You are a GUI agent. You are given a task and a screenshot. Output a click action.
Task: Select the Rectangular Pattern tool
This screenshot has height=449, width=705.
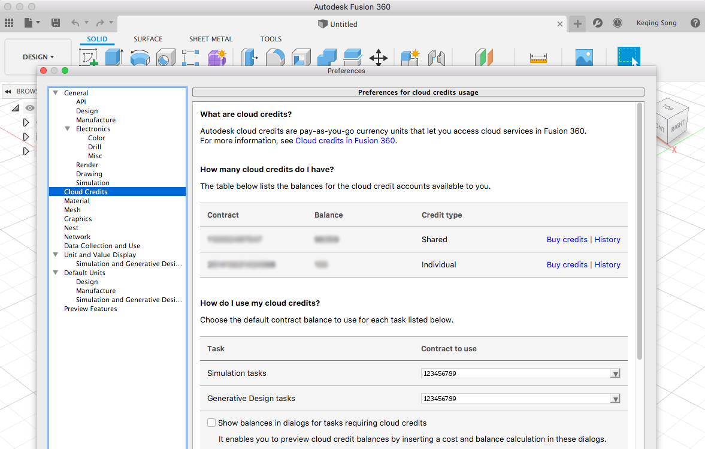tap(190, 57)
